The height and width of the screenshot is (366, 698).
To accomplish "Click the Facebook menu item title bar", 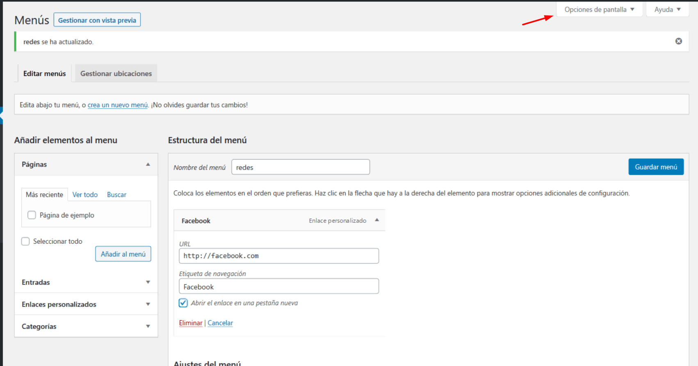I will tap(279, 220).
